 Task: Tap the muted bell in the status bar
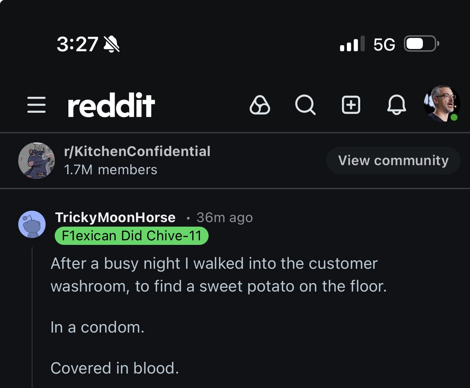pos(112,44)
